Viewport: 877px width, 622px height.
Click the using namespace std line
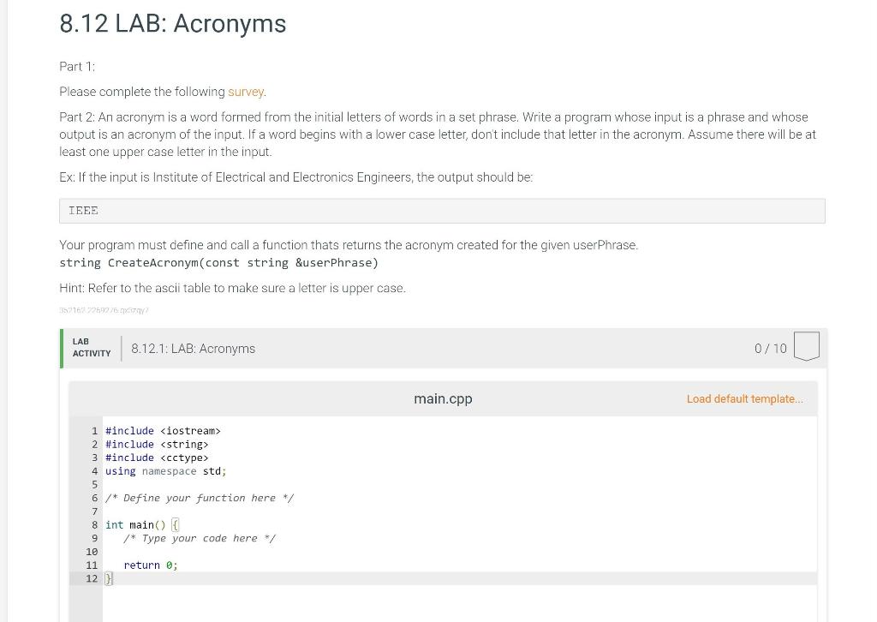[x=164, y=471]
